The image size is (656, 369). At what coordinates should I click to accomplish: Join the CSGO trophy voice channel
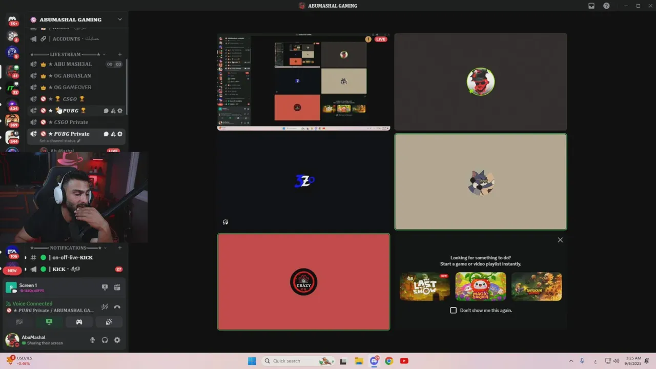tap(76, 99)
